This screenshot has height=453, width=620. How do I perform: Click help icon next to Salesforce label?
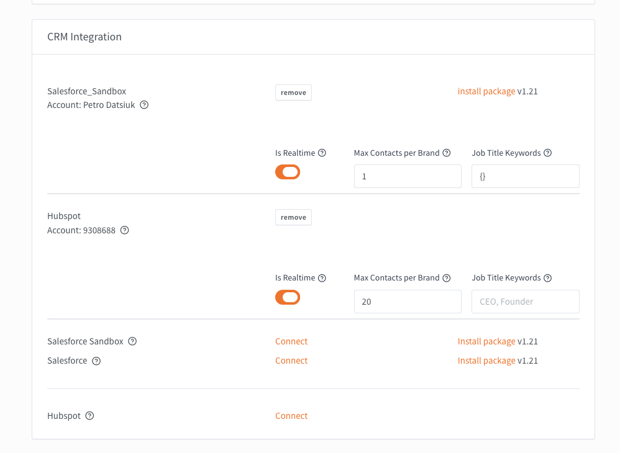click(x=96, y=361)
